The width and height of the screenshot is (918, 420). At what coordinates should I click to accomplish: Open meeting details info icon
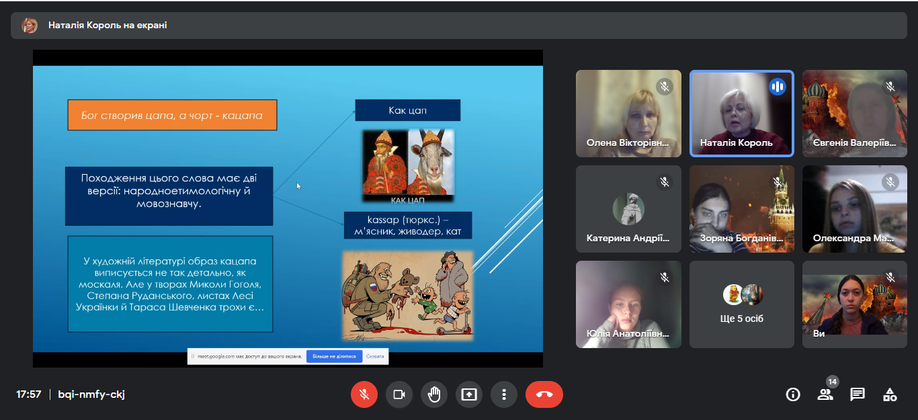(x=793, y=394)
